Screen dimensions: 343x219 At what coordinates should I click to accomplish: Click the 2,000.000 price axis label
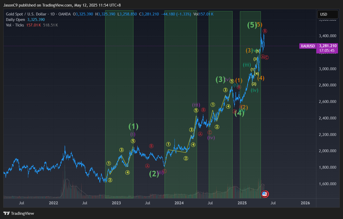click(x=328, y=151)
